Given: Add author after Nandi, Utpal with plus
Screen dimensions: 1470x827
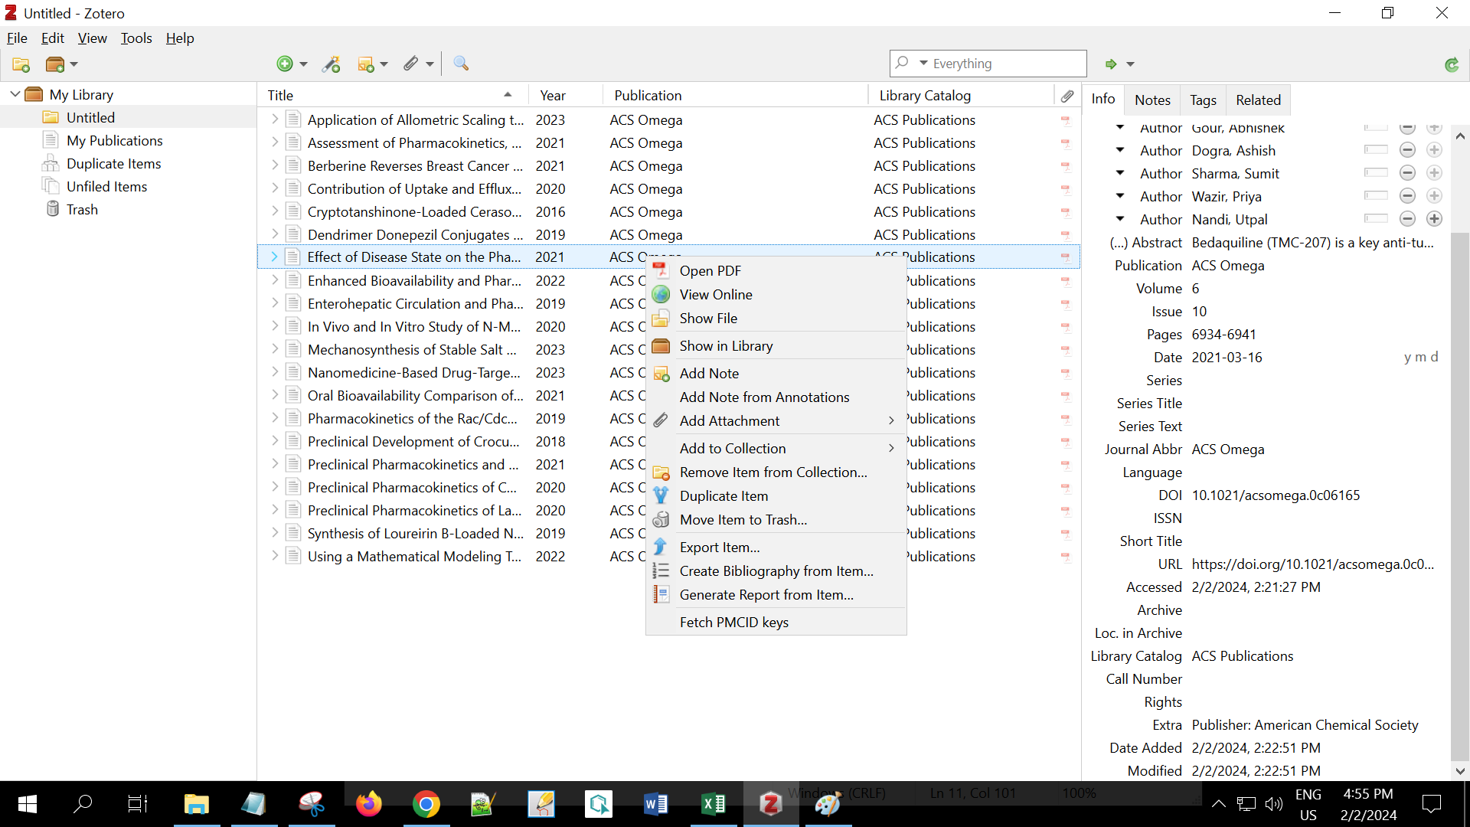Looking at the screenshot, I should (x=1434, y=219).
